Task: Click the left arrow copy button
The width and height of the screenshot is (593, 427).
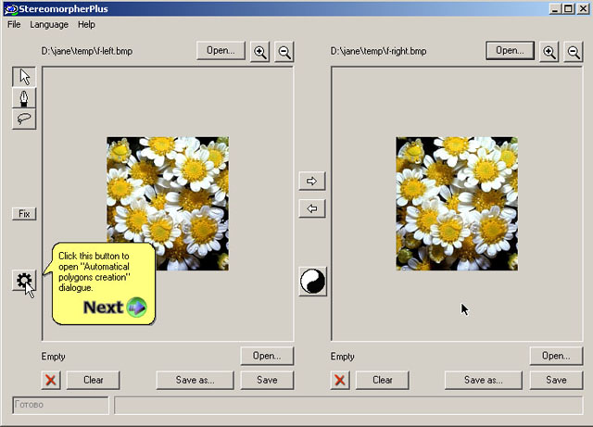Action: pyautogui.click(x=312, y=209)
